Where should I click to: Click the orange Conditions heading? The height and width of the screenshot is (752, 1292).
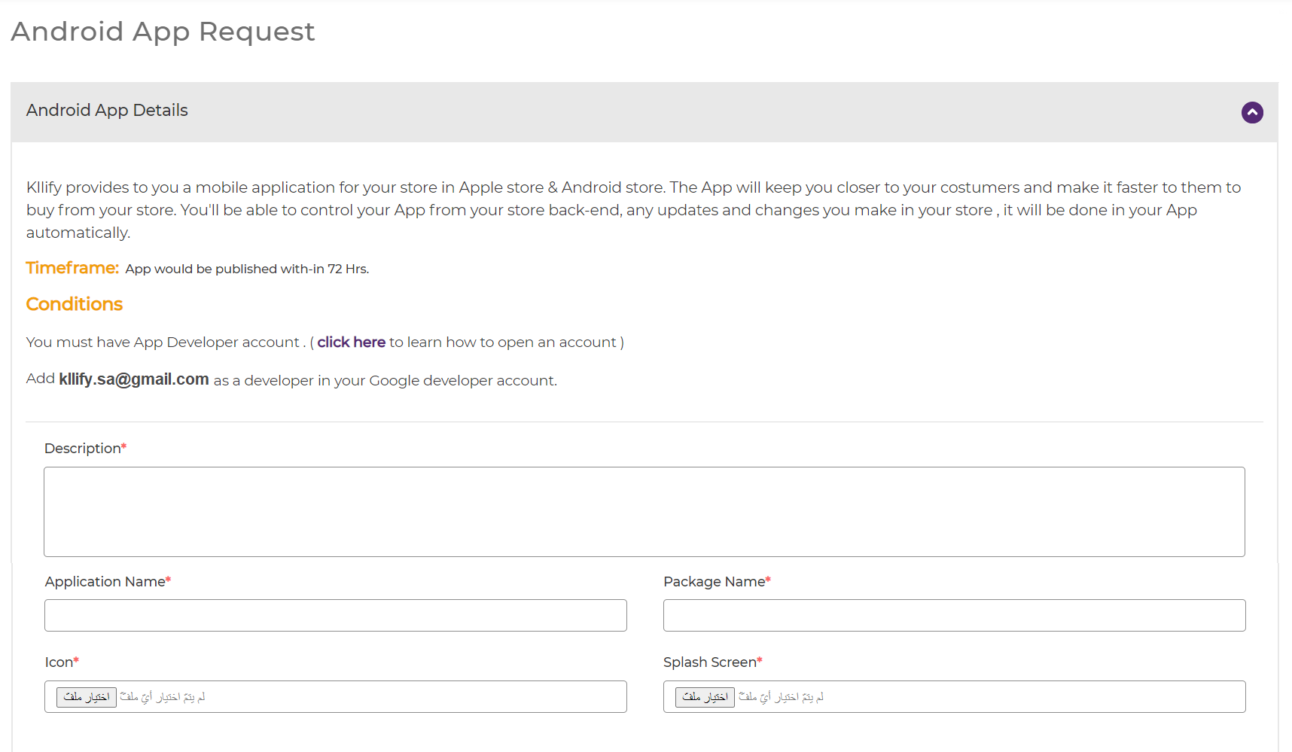(x=75, y=304)
